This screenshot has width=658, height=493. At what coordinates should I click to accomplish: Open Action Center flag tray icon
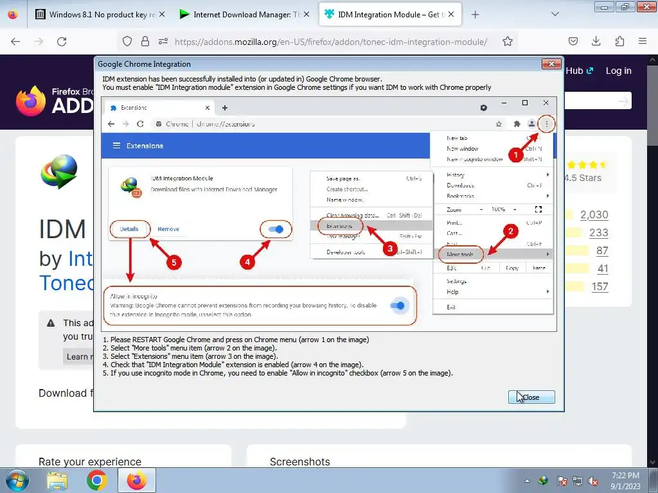(x=562, y=481)
